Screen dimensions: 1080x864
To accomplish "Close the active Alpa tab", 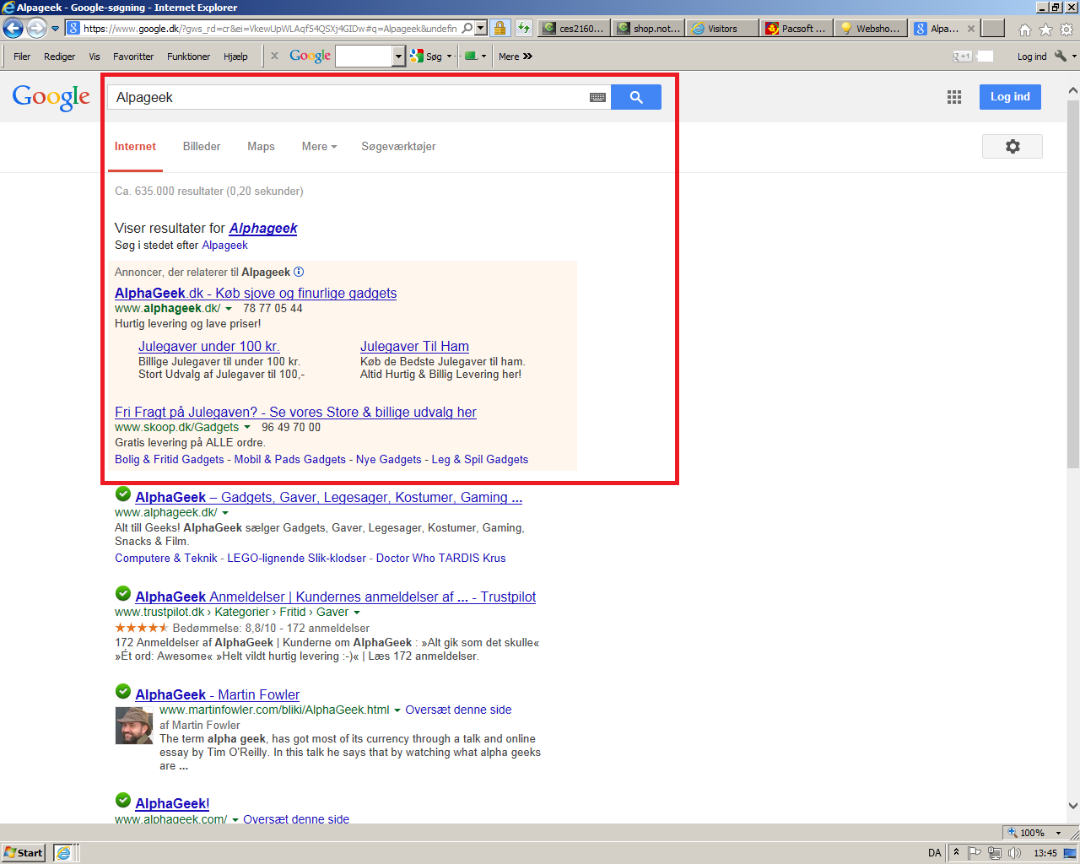I will point(971,29).
